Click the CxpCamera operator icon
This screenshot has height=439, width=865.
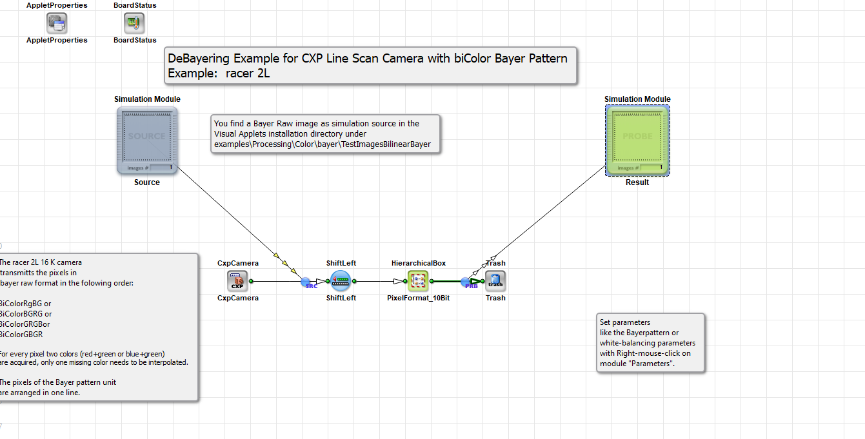coord(237,281)
